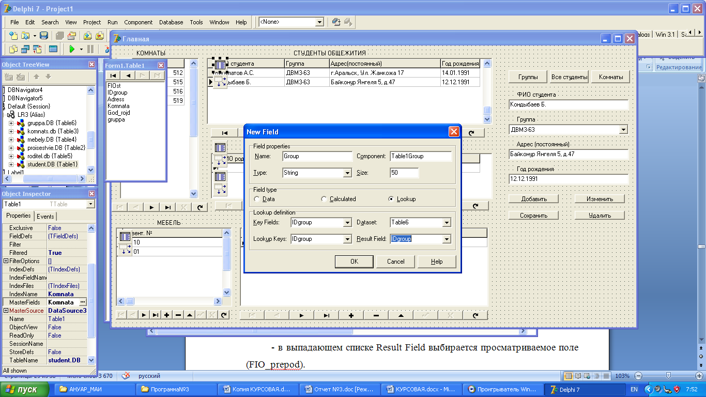706x397 pixels.
Task: Click OK in New Field dialog
Action: coord(354,262)
